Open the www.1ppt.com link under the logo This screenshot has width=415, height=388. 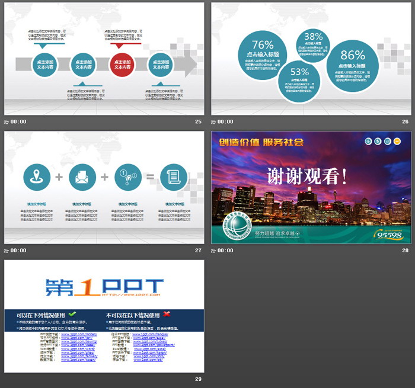[131, 294]
